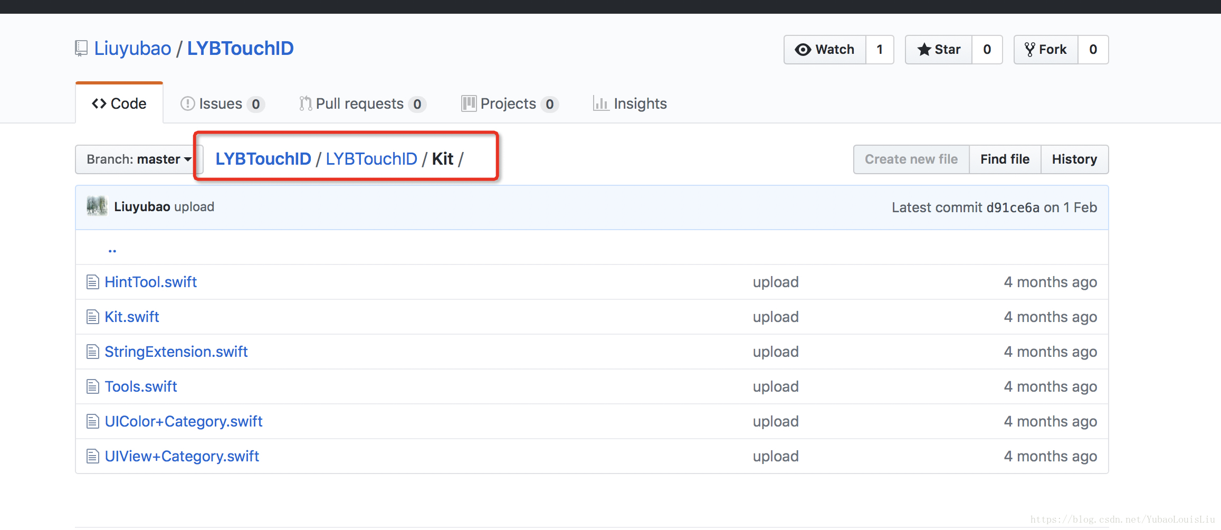1221x530 pixels.
Task: Click the upload commit message for Kit.swift
Action: click(776, 317)
